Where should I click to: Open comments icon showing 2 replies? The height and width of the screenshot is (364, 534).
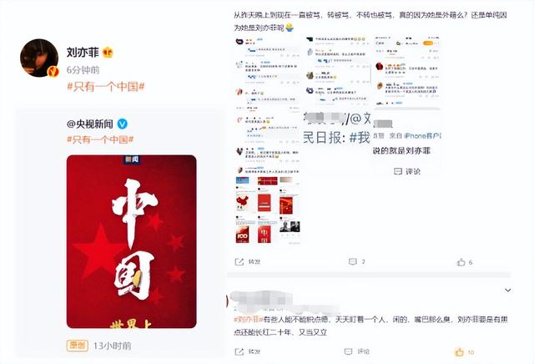pos(352,262)
